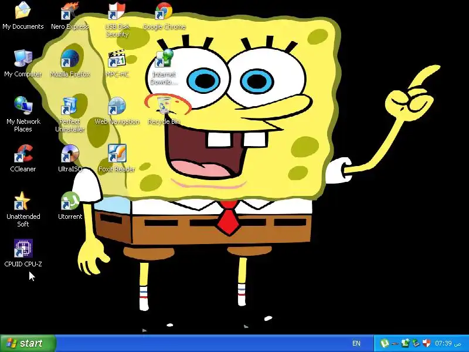
Task: Open the My Documents desktop folder
Action: pos(23,16)
